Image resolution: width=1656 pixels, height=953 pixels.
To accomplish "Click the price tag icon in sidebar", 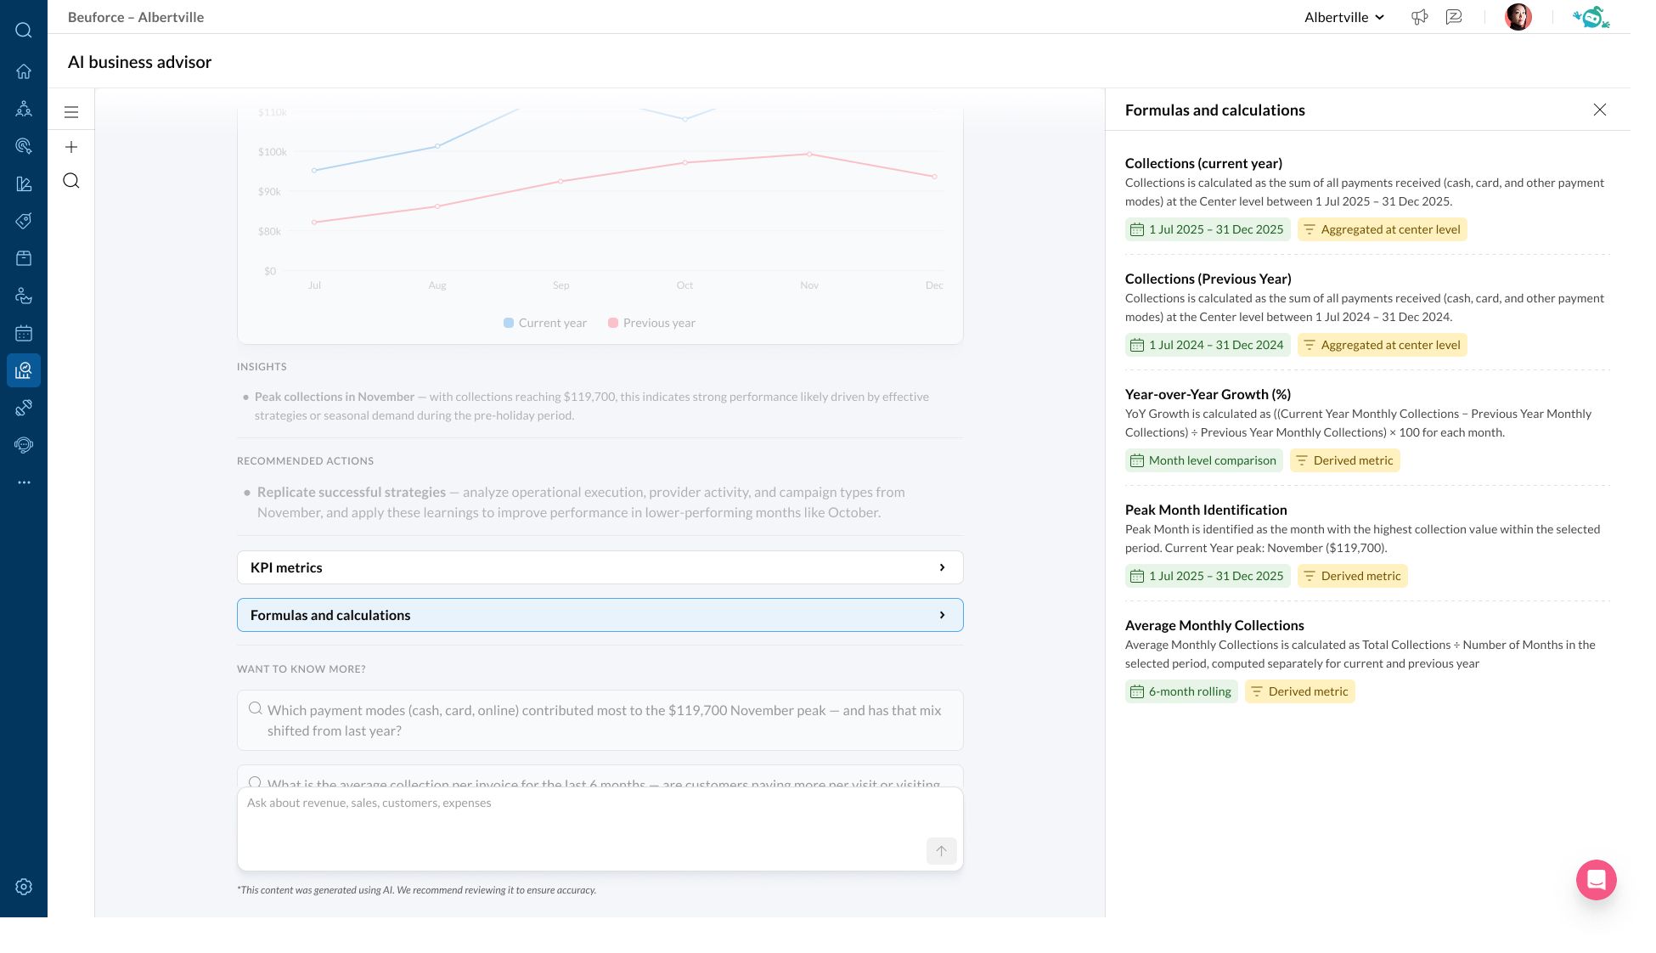I will (24, 221).
